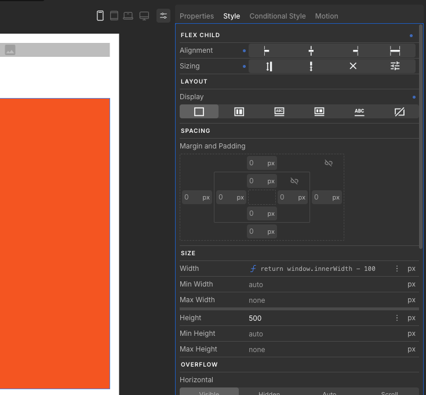The height and width of the screenshot is (395, 426).
Task: Select the mobile phone device preview icon
Action: (x=100, y=16)
